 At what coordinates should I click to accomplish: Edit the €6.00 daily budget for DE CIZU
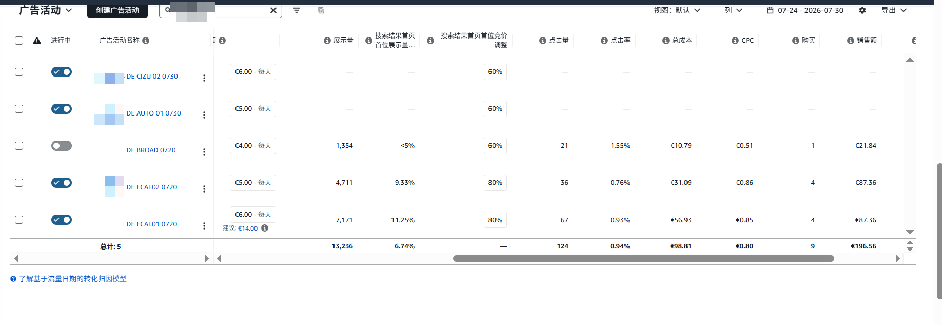[x=253, y=72]
